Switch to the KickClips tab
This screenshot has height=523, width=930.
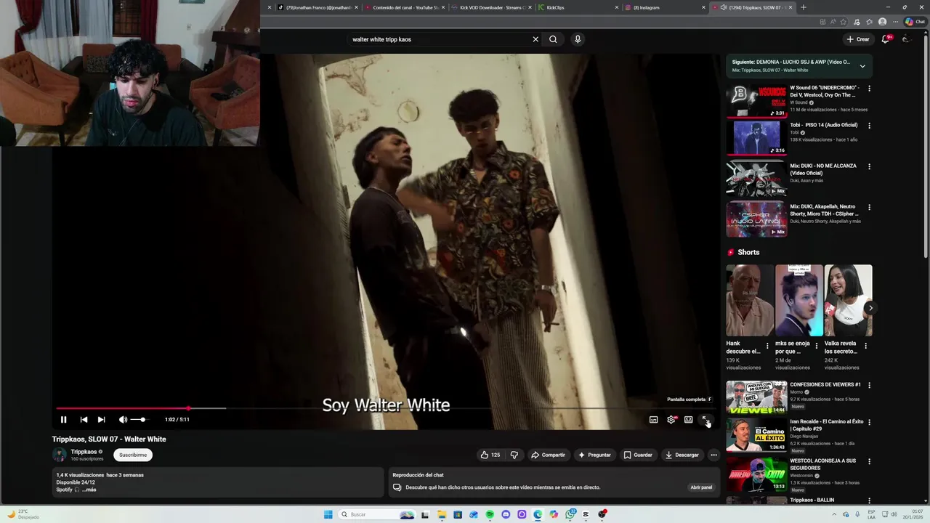click(578, 7)
